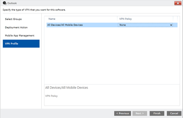Viewport: 183px width, 118px height.
Task: Switch to Mobile App Management step
Action: 20,35
